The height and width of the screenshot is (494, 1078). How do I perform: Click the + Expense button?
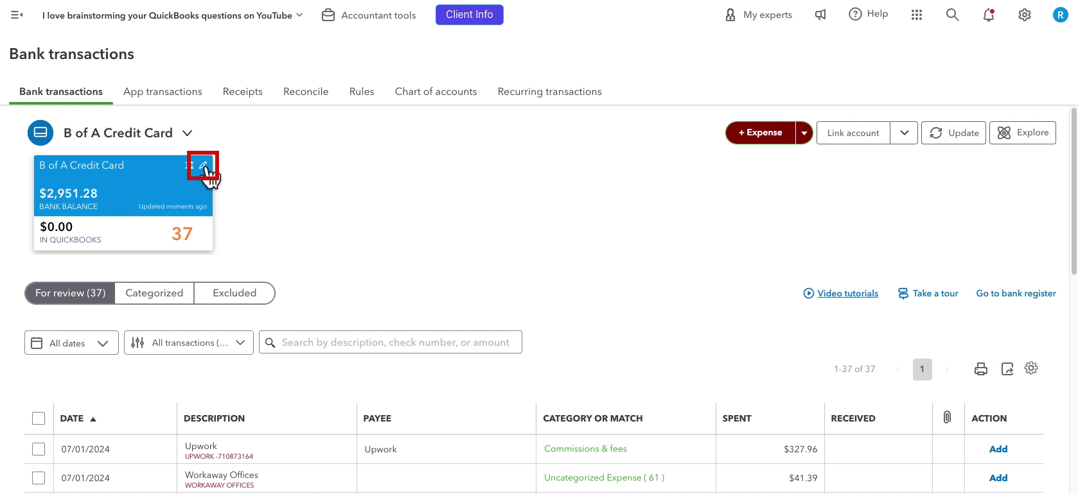click(760, 133)
